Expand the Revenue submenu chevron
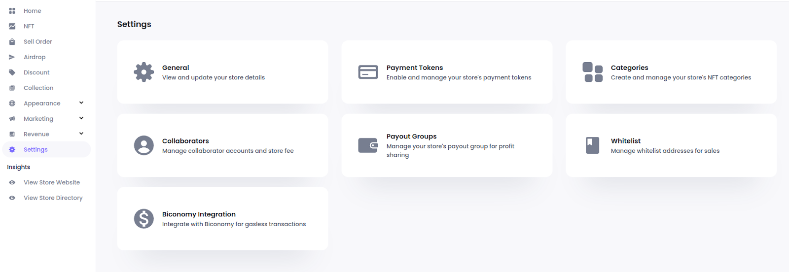 [x=81, y=134]
